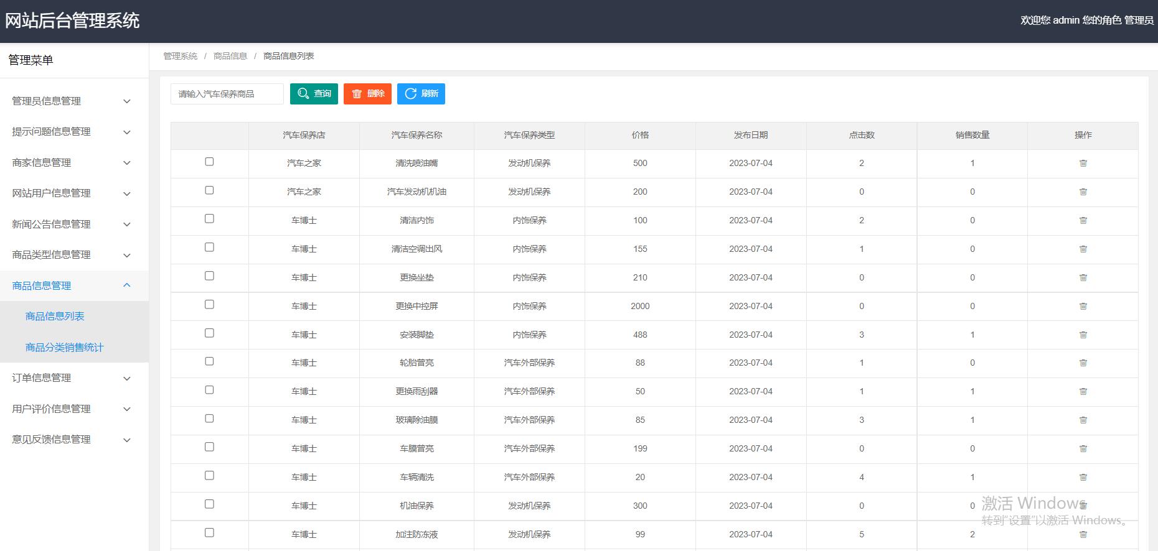Click the 汽车保养名称 column header
1158x551 pixels.
pyautogui.click(x=417, y=135)
